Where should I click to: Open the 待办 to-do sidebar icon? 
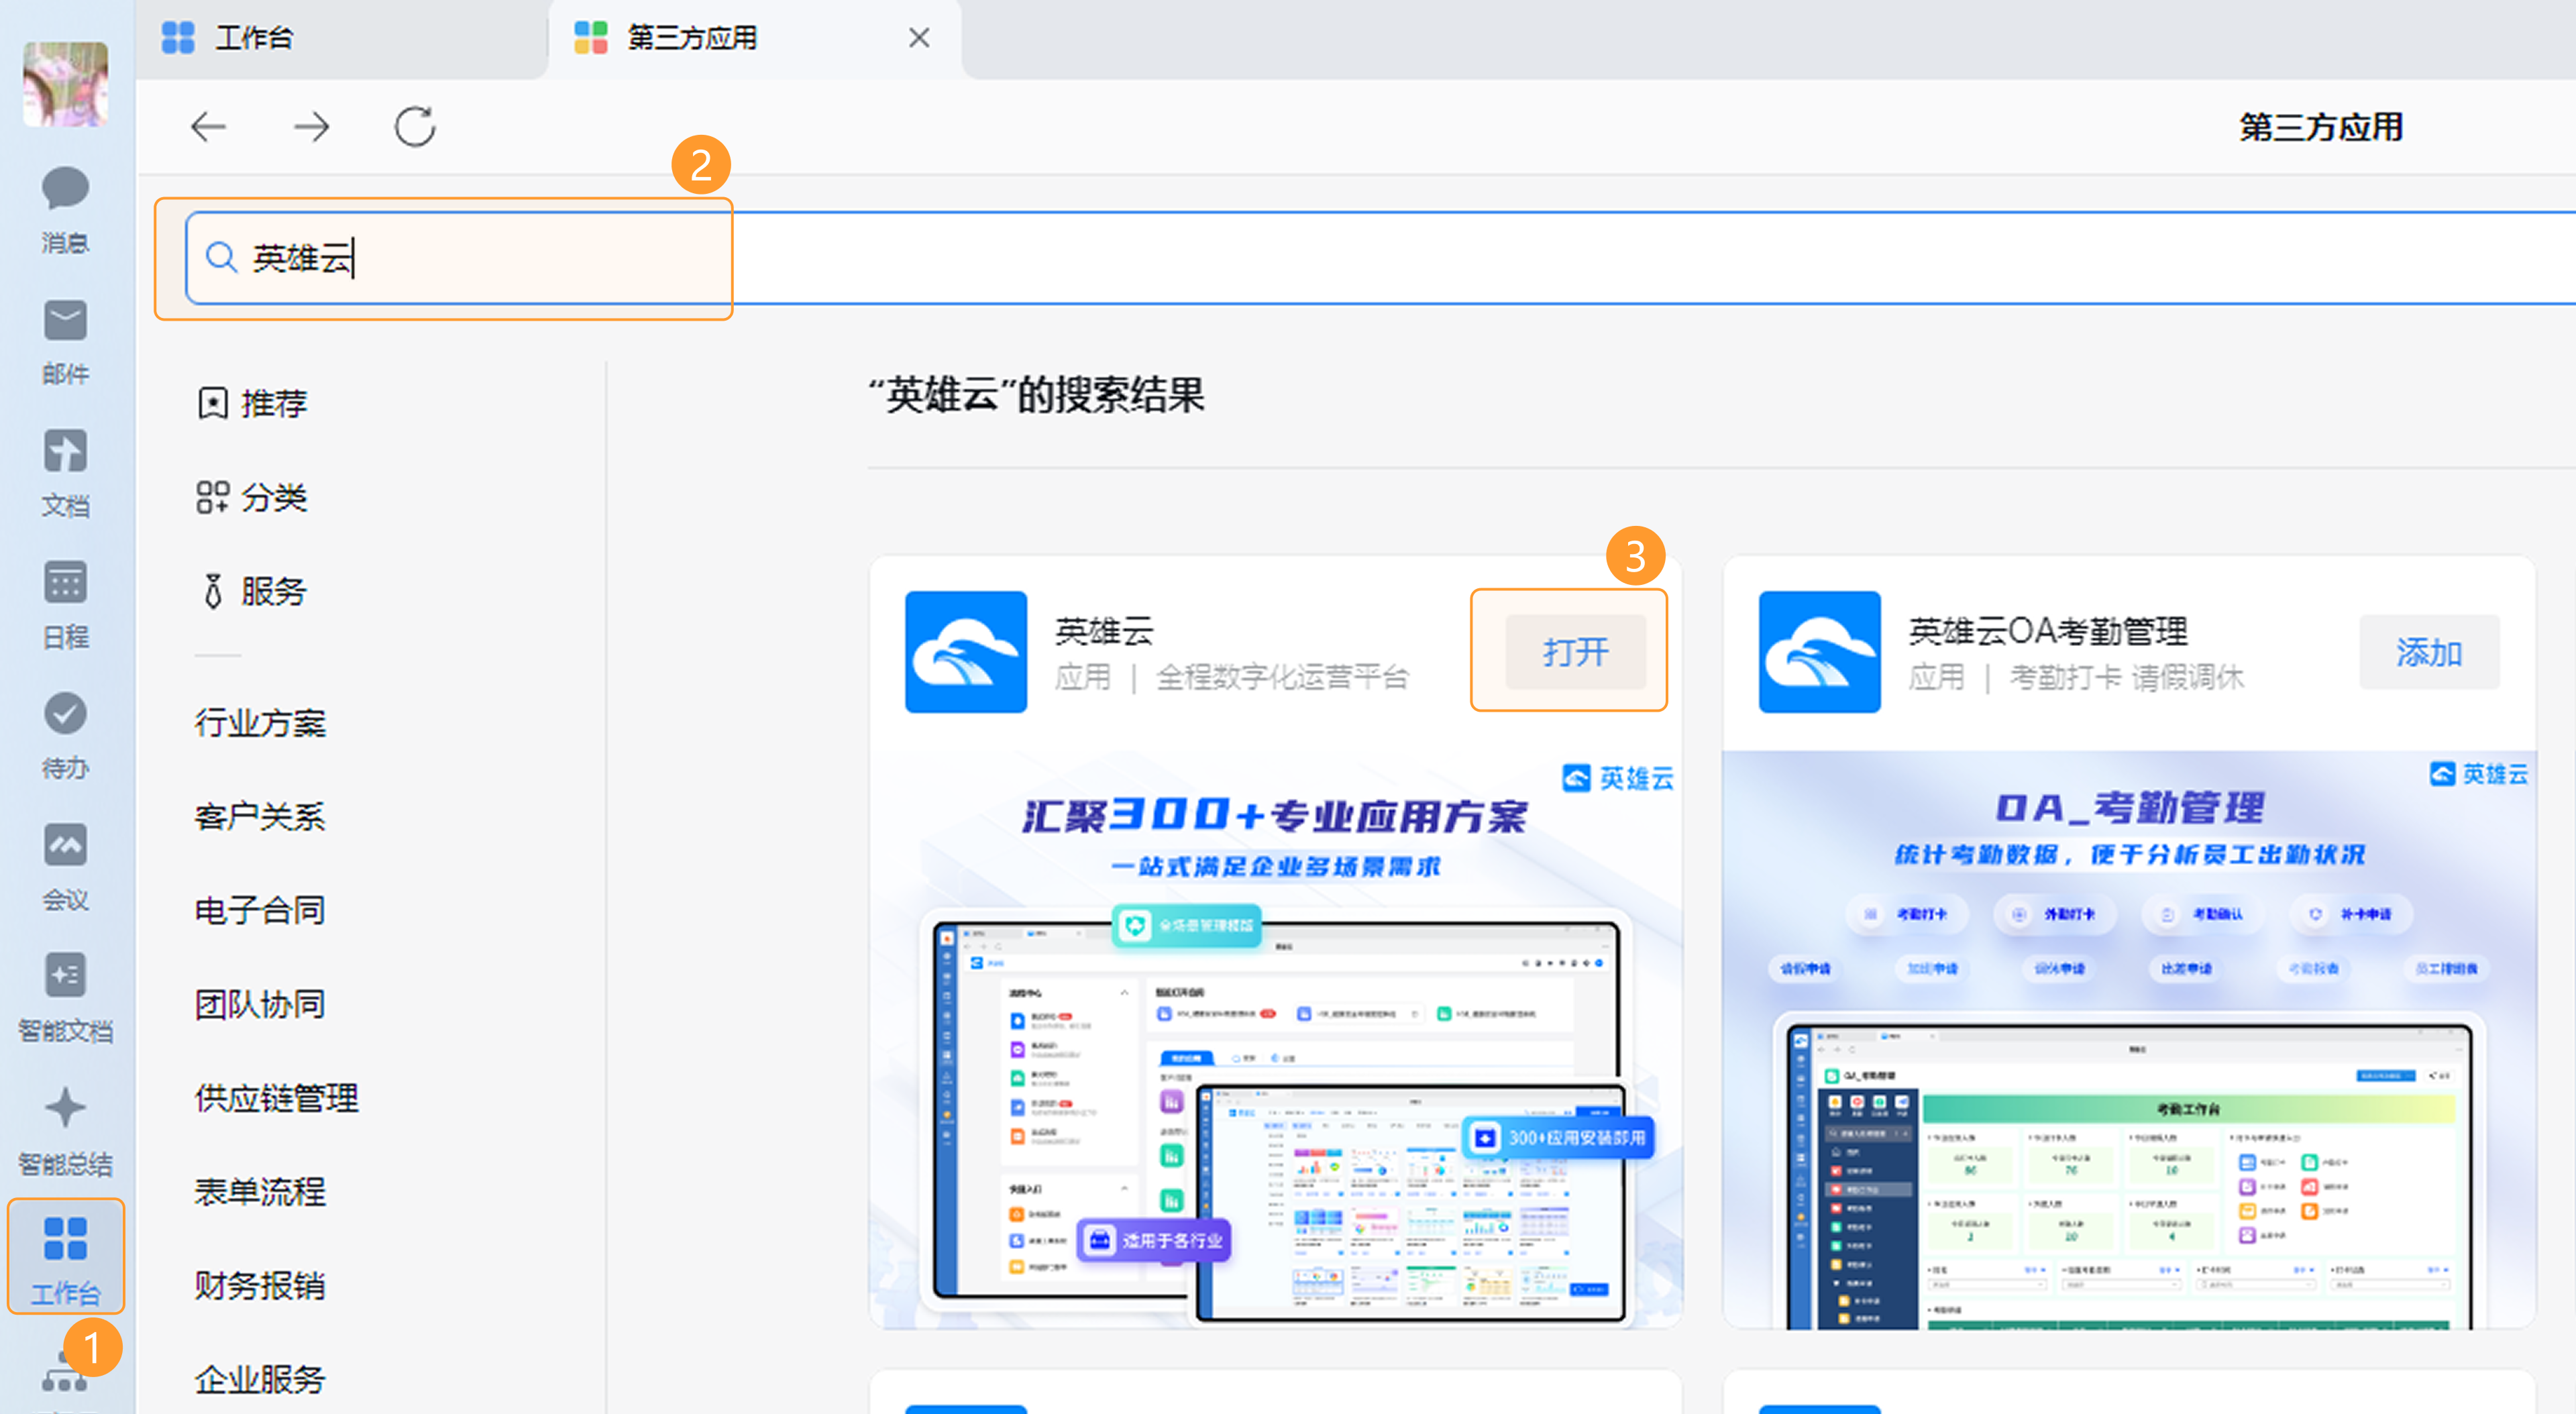pyautogui.click(x=66, y=735)
